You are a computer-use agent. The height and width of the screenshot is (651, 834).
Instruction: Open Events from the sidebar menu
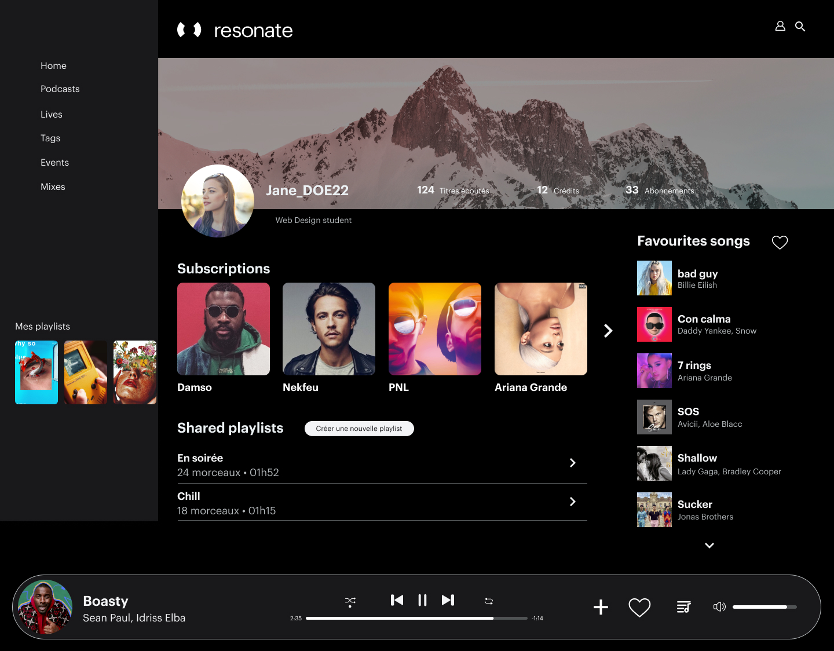[54, 163]
